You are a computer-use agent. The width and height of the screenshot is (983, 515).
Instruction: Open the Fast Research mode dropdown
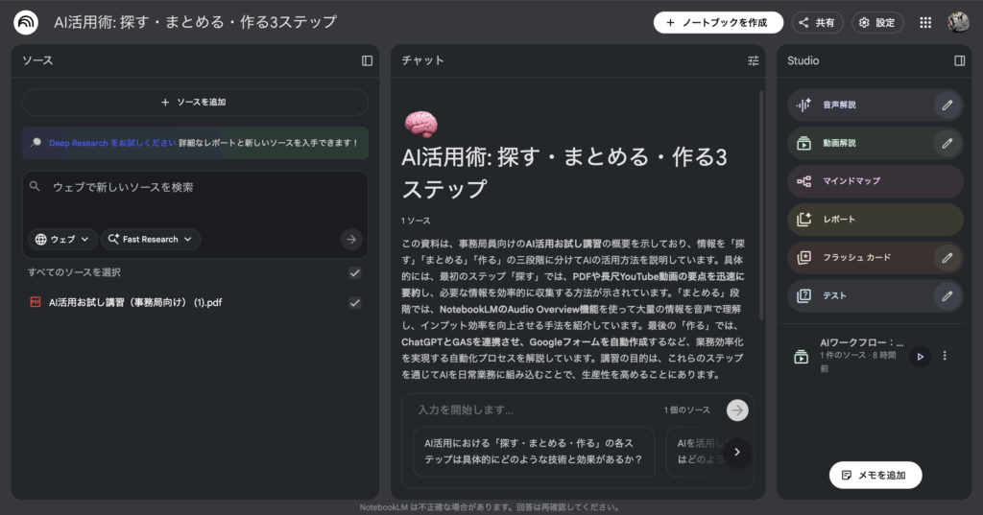(x=151, y=239)
